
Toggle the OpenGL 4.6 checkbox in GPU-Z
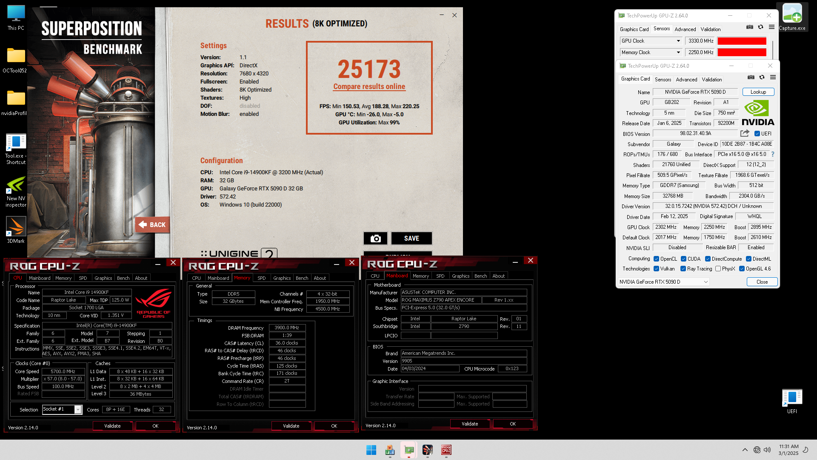(742, 269)
